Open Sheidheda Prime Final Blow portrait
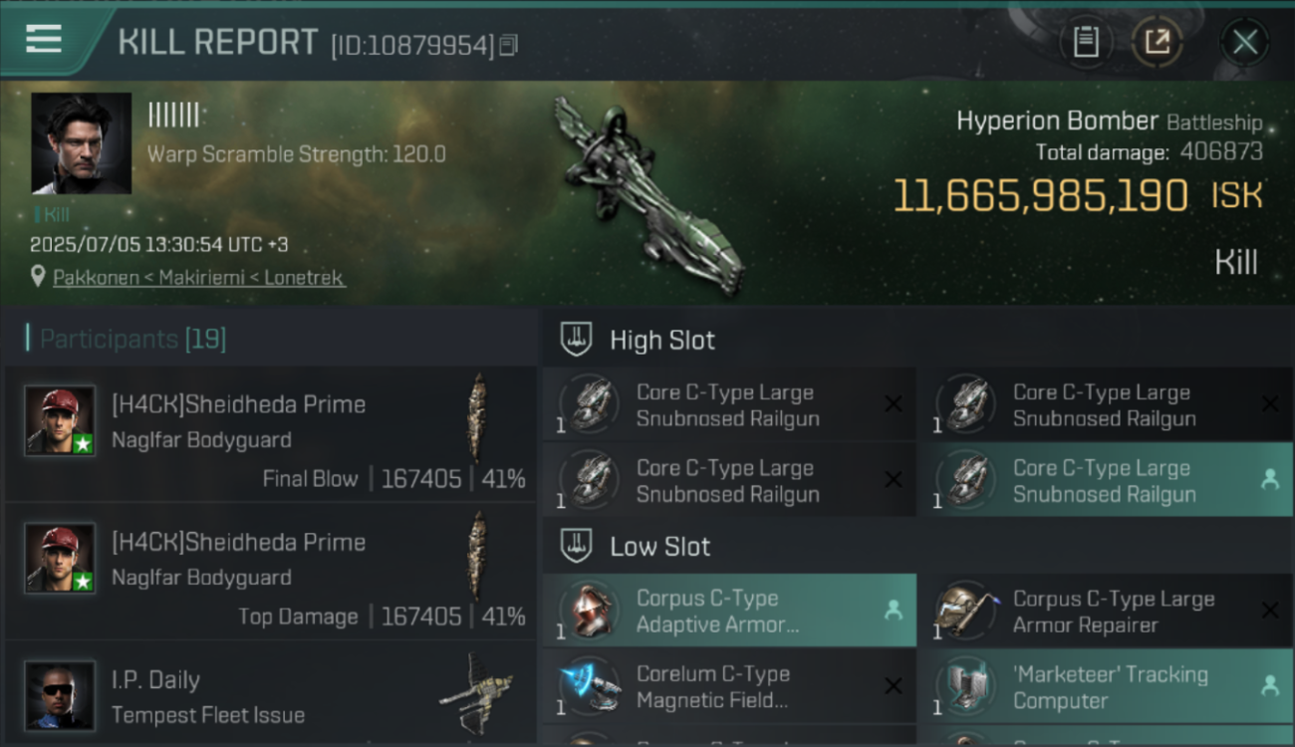Screen dimensions: 1295x747 pyautogui.click(x=60, y=420)
